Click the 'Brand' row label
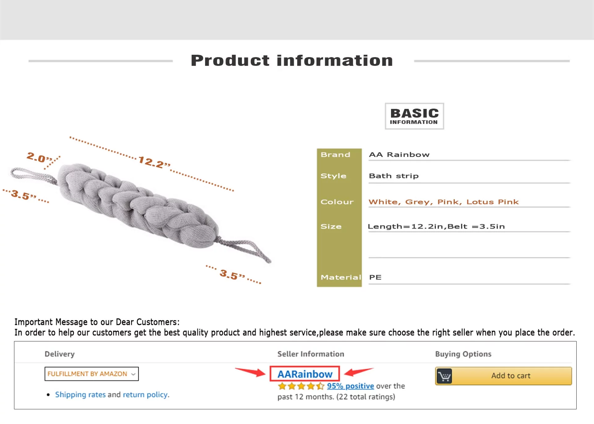 [x=335, y=155]
